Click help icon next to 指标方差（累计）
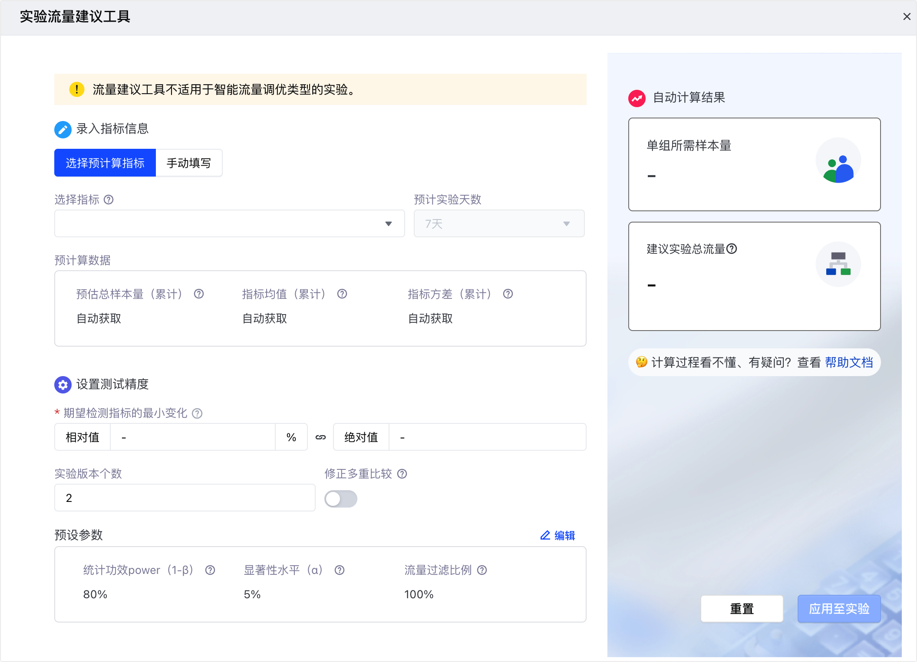Viewport: 917px width, 662px height. [x=508, y=294]
